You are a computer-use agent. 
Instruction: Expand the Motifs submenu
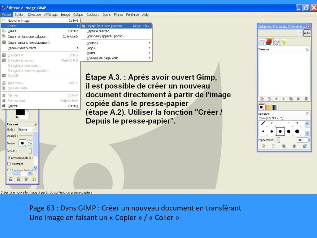[116, 53]
